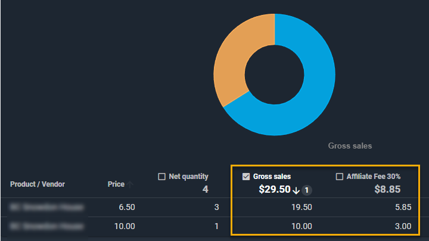Click the Affiliate Fee 30% column label

coord(374,177)
